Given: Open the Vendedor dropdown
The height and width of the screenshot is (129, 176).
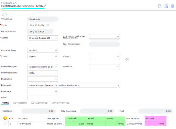Looking at the screenshot, I should (x=104, y=67).
